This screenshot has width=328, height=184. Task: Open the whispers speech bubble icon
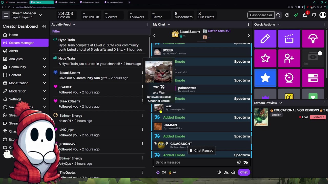[x=314, y=15]
